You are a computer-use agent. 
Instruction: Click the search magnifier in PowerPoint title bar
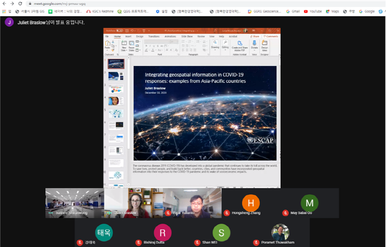215,30
